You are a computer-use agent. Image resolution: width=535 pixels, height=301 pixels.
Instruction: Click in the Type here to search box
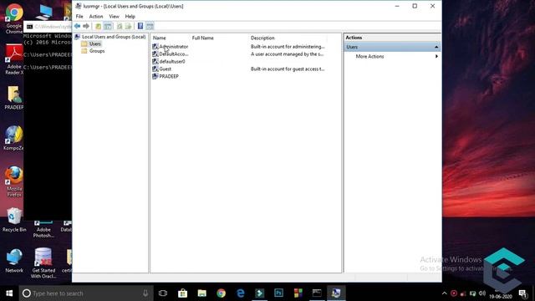(x=85, y=293)
